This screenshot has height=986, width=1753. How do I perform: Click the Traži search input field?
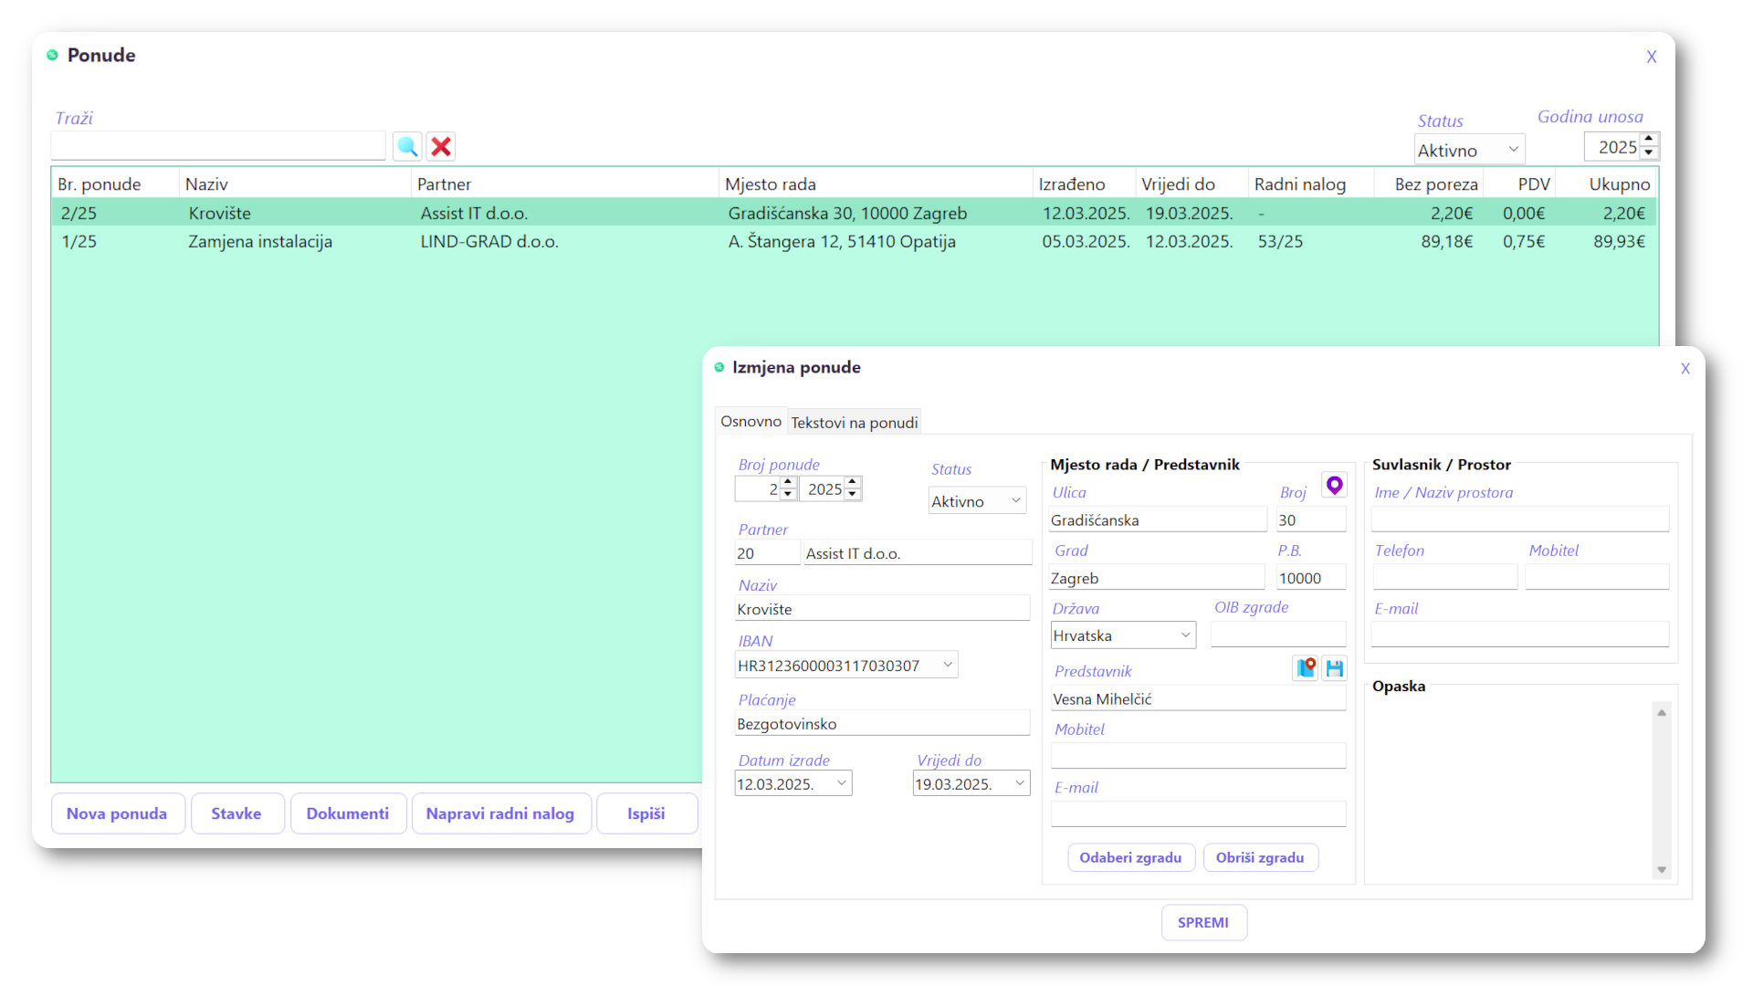tap(217, 146)
